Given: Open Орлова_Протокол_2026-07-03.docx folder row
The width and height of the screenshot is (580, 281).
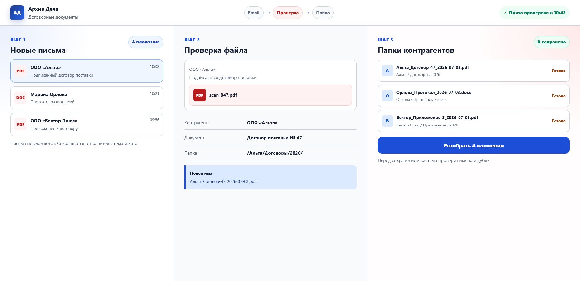Looking at the screenshot, I should (474, 96).
